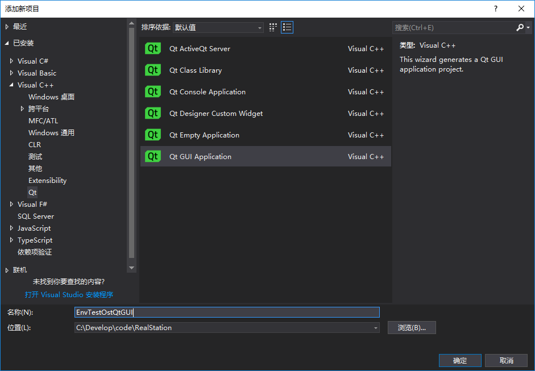Choose the Qt GUI Application template
Screen dimensions: 535x371
266,156
